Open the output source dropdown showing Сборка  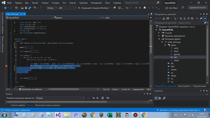tap(60, 98)
